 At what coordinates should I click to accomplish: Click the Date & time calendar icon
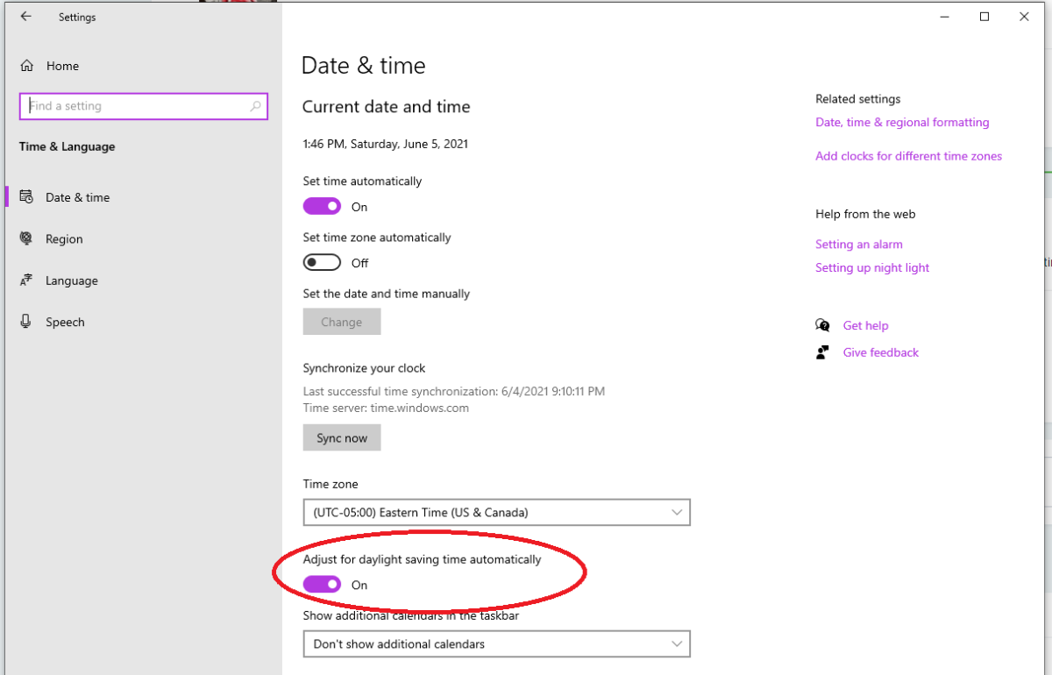(x=27, y=197)
